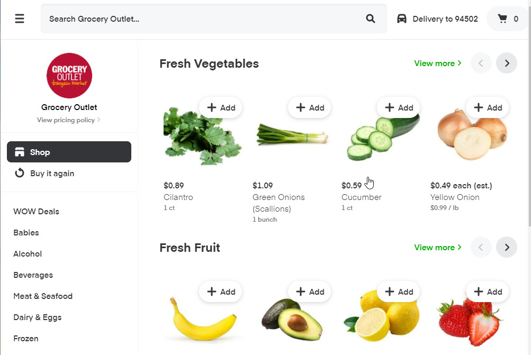Expand View pricing policy
Image resolution: width=531 pixels, height=355 pixels.
[69, 120]
